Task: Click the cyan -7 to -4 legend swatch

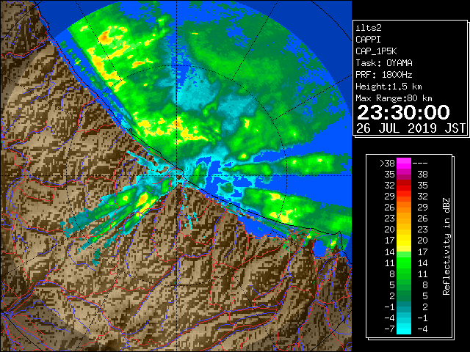Action: (403, 329)
